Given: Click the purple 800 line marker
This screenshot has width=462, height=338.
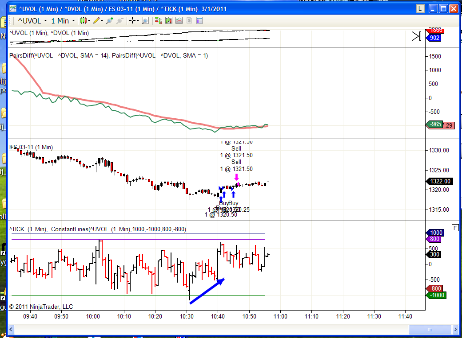Looking at the screenshot, I should (x=434, y=239).
